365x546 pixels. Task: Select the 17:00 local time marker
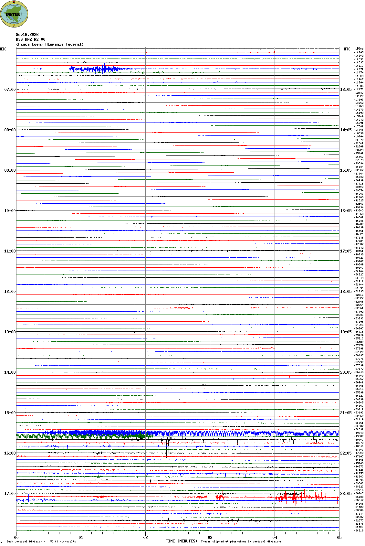pos(10,494)
